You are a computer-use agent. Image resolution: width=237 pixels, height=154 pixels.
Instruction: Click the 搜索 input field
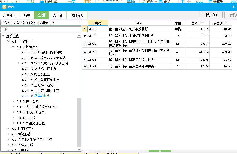[41, 29]
